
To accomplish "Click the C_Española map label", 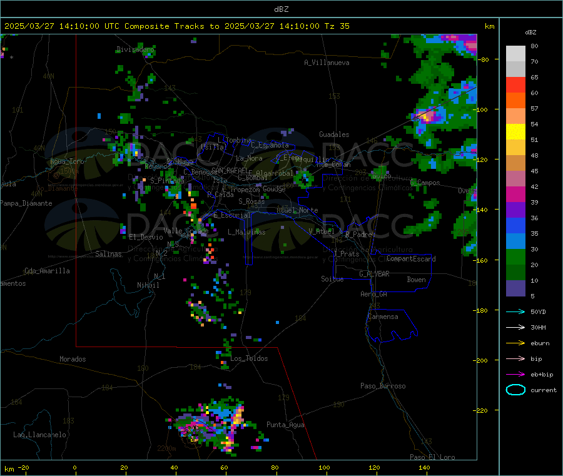I will 270,145.
